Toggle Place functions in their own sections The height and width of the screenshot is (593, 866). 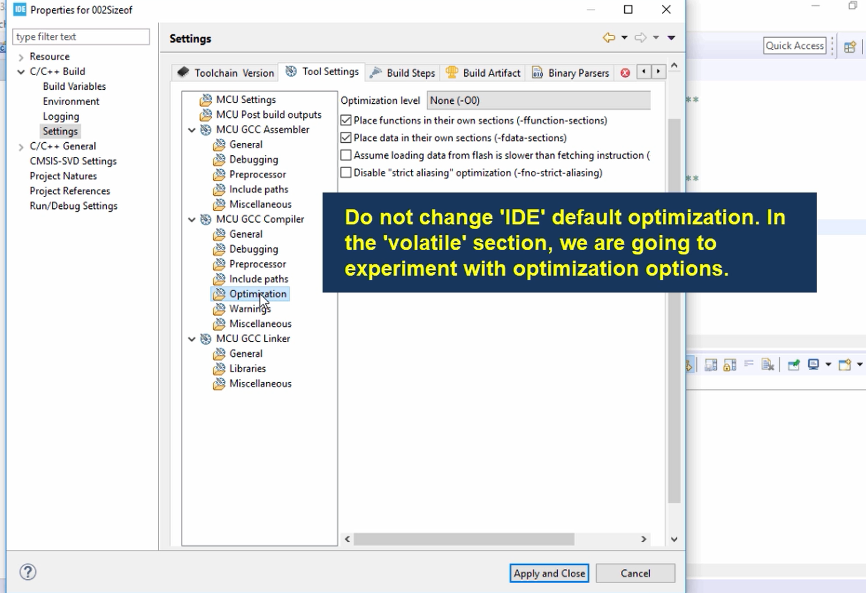pos(346,120)
